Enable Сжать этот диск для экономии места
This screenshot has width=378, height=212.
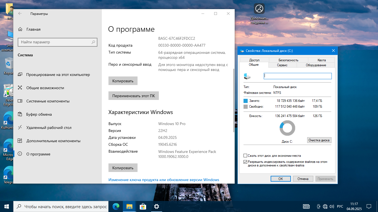tap(245, 156)
